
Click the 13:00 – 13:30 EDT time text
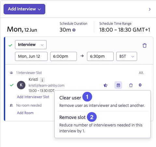coord(41,91)
